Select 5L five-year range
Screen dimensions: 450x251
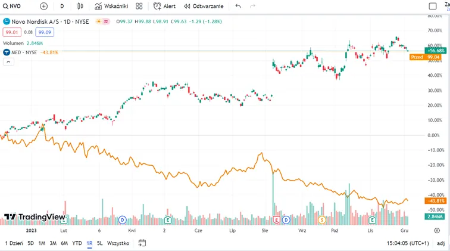pyautogui.click(x=99, y=243)
